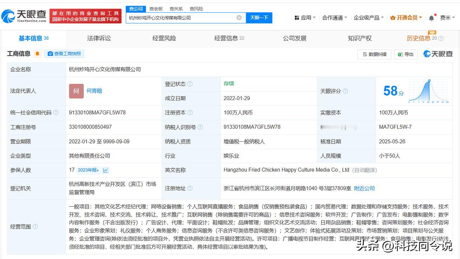Go to the 知识产权 tab
The width and height of the screenshot is (460, 259).
(x=360, y=38)
